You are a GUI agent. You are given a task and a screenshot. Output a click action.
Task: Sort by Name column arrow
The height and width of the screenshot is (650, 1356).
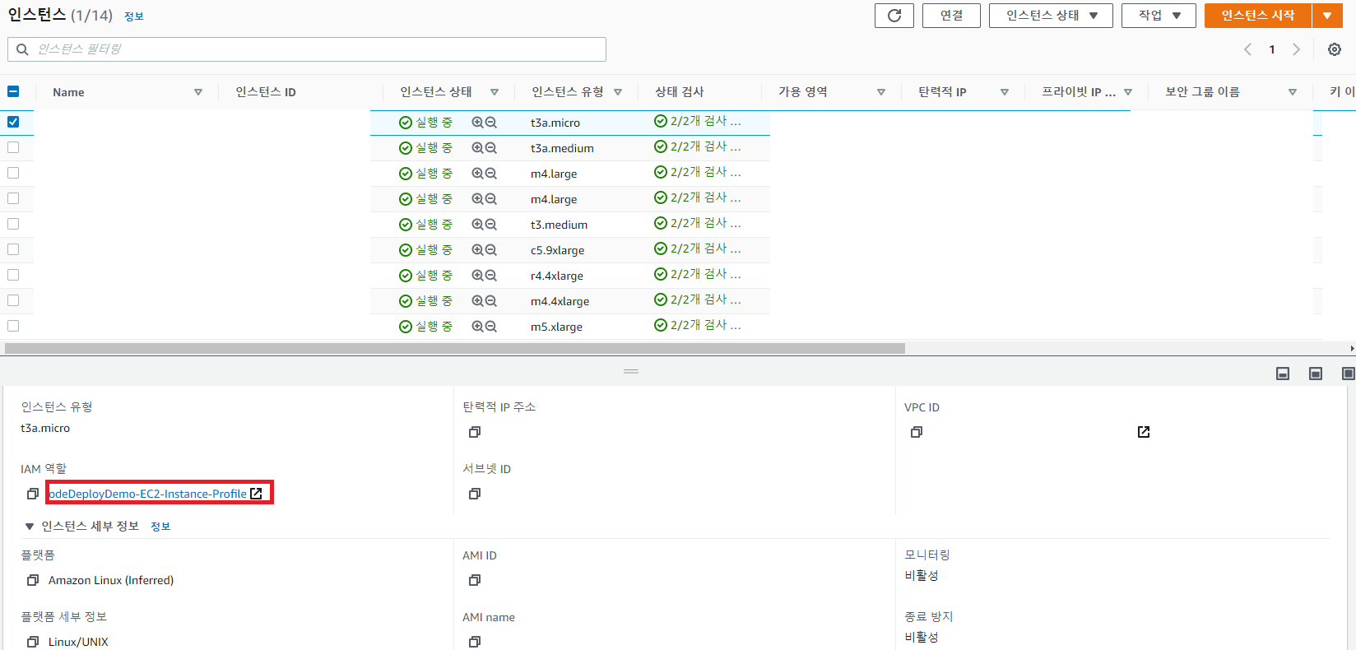pyautogui.click(x=198, y=92)
